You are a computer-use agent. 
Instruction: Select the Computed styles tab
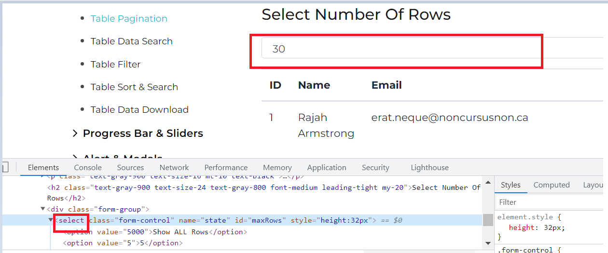pos(552,185)
